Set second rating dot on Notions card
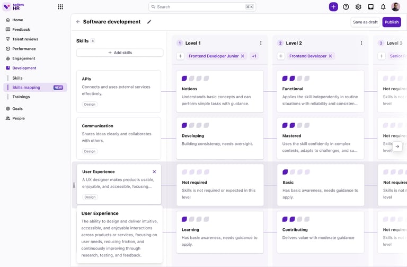 [192, 78]
